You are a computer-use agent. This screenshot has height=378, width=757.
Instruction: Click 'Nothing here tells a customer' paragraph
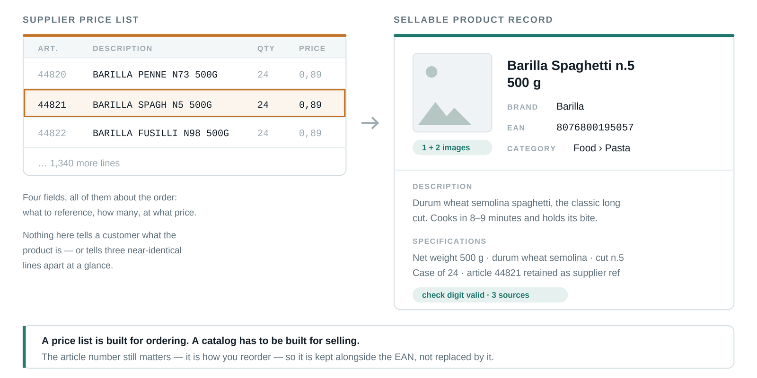[102, 250]
